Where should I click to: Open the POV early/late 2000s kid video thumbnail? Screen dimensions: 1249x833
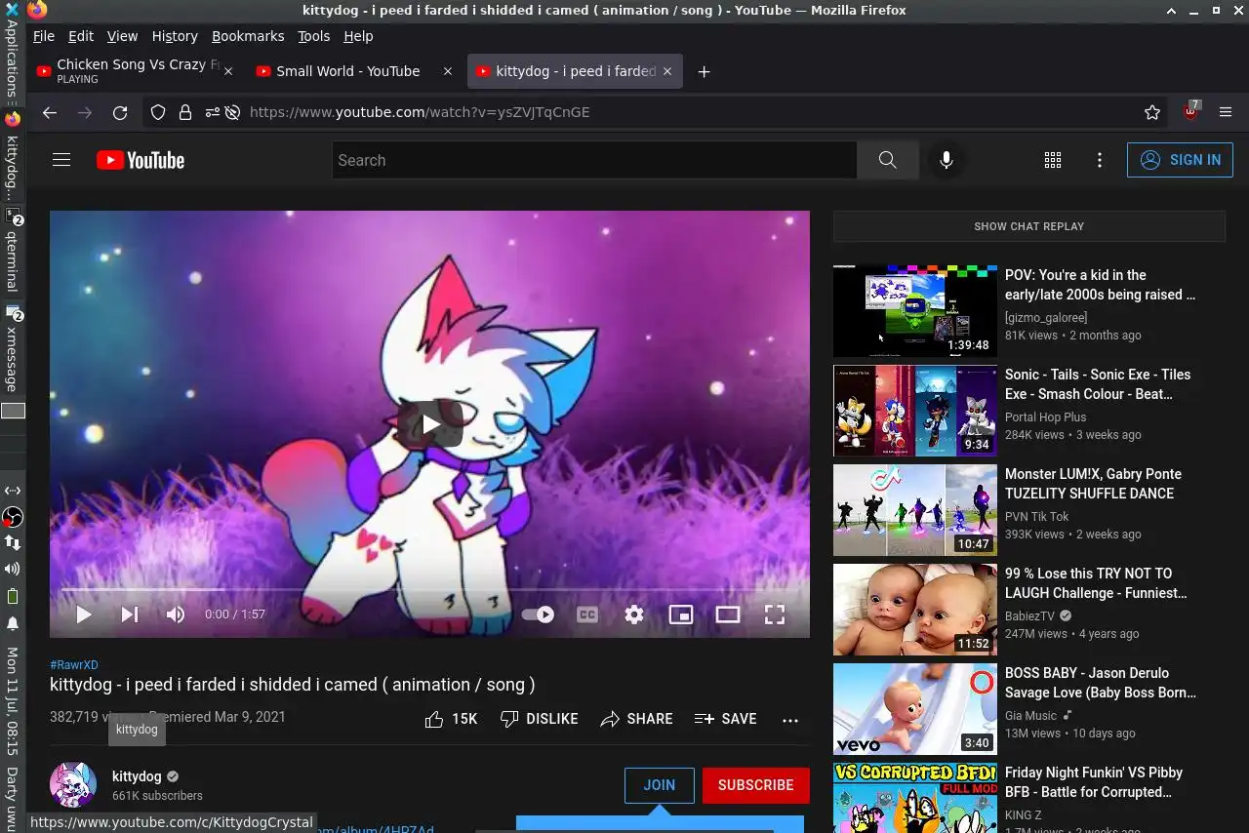pos(915,311)
